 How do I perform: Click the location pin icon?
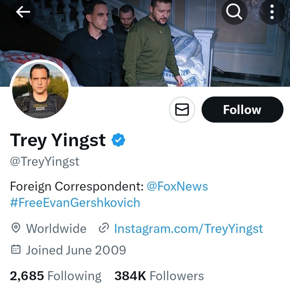point(16,228)
